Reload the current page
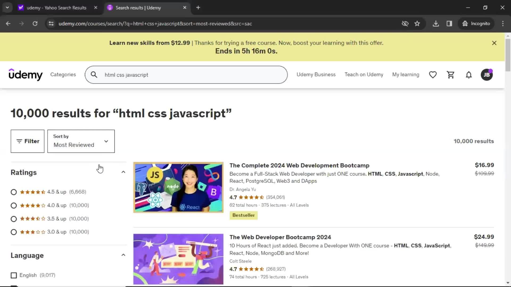The width and height of the screenshot is (511, 287). click(35, 24)
